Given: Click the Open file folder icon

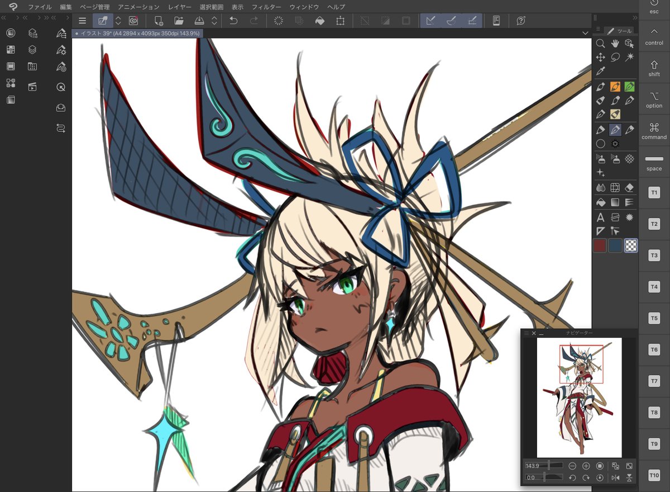Looking at the screenshot, I should (x=179, y=21).
